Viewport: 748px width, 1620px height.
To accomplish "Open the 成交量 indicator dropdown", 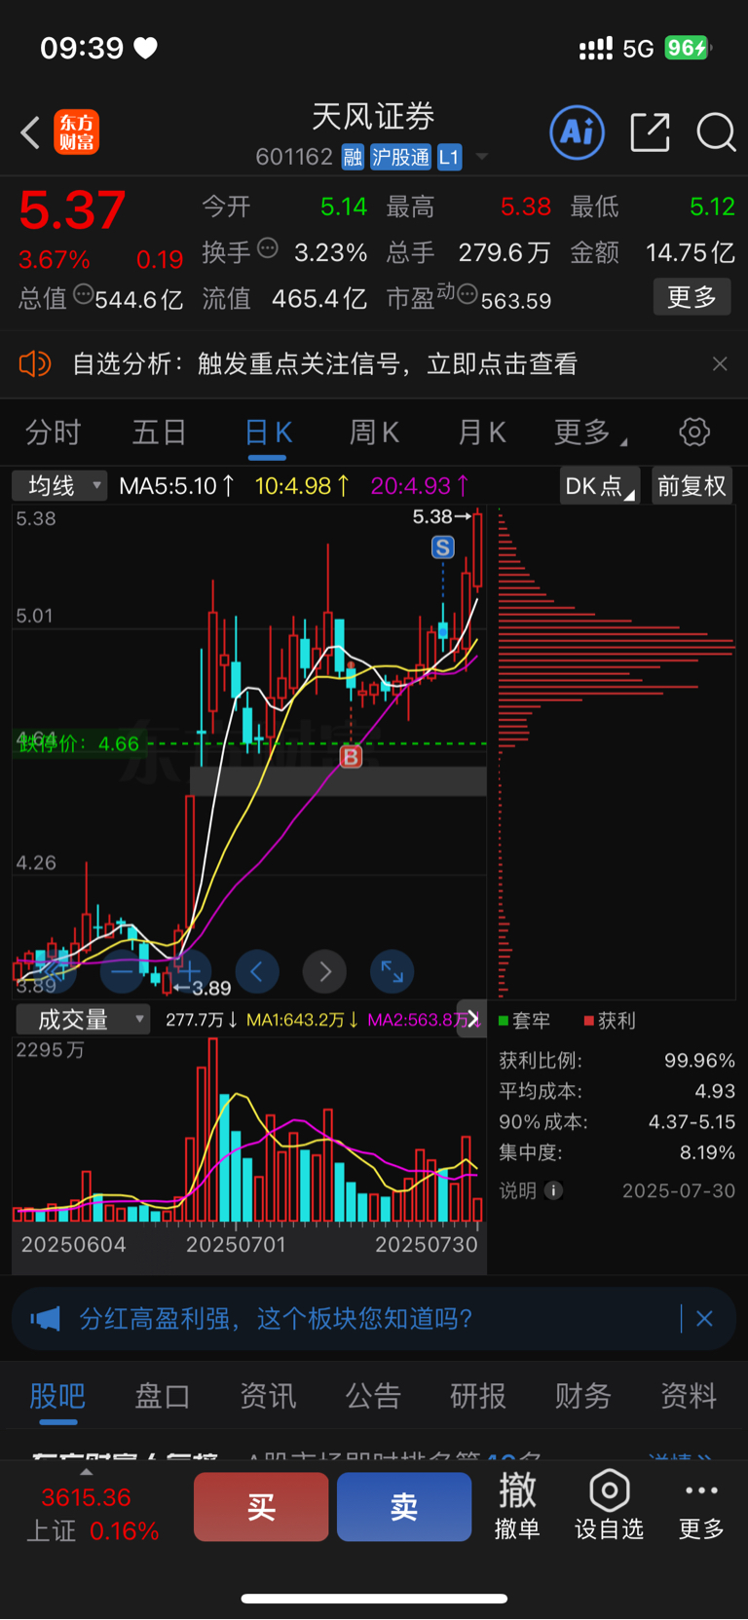I will (83, 1019).
